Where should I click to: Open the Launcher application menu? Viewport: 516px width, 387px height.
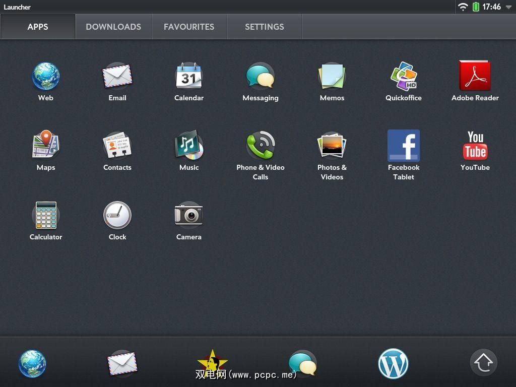pyautogui.click(x=17, y=7)
